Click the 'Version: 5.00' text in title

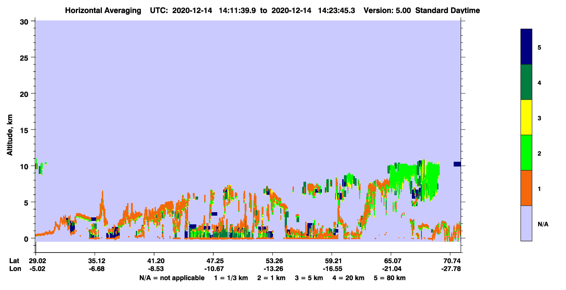389,10
